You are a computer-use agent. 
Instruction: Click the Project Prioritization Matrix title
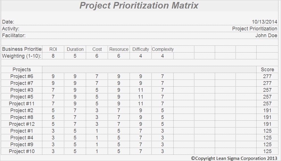pyautogui.click(x=139, y=6)
